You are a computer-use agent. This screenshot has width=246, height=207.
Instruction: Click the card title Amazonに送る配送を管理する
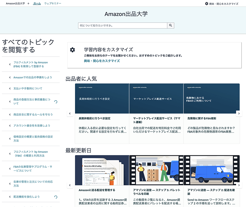click(x=97, y=190)
